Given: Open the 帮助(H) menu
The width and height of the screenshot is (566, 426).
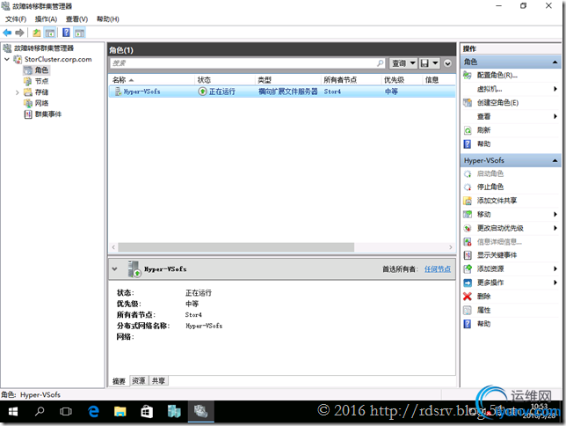Looking at the screenshot, I should (107, 19).
